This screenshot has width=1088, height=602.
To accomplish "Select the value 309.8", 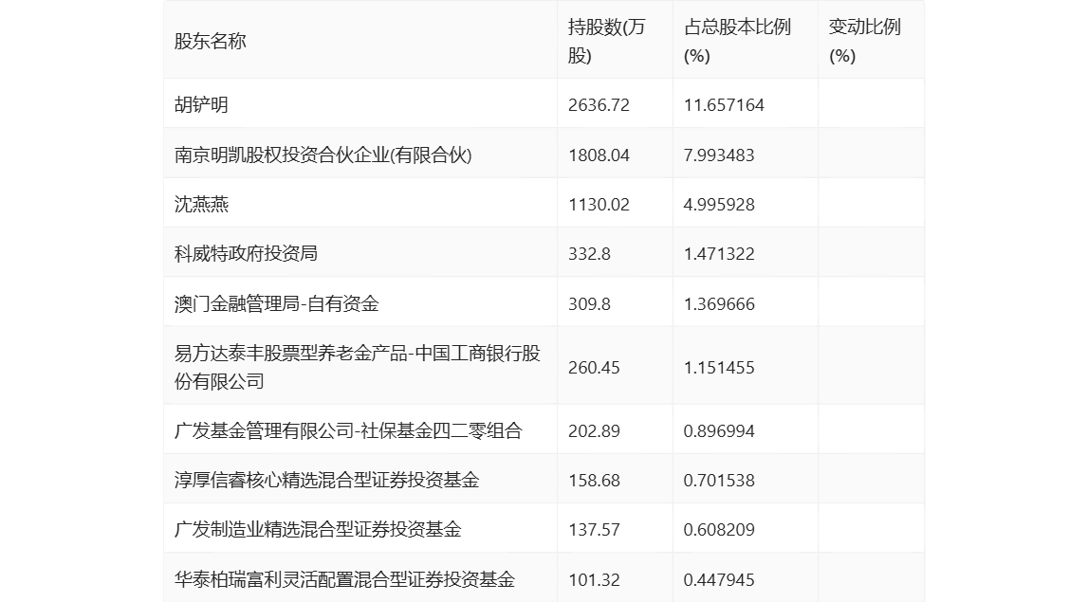I will (589, 303).
